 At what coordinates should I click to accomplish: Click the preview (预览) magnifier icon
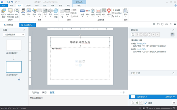coord(126,11)
